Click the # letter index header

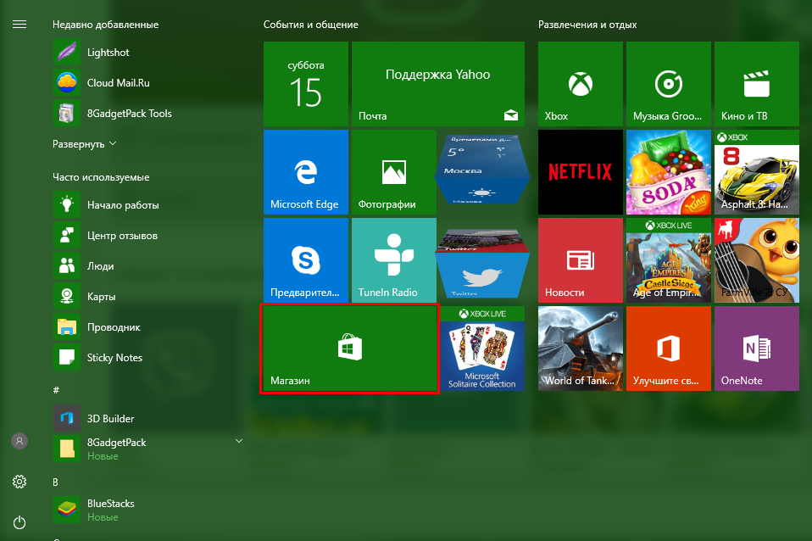[x=56, y=390]
